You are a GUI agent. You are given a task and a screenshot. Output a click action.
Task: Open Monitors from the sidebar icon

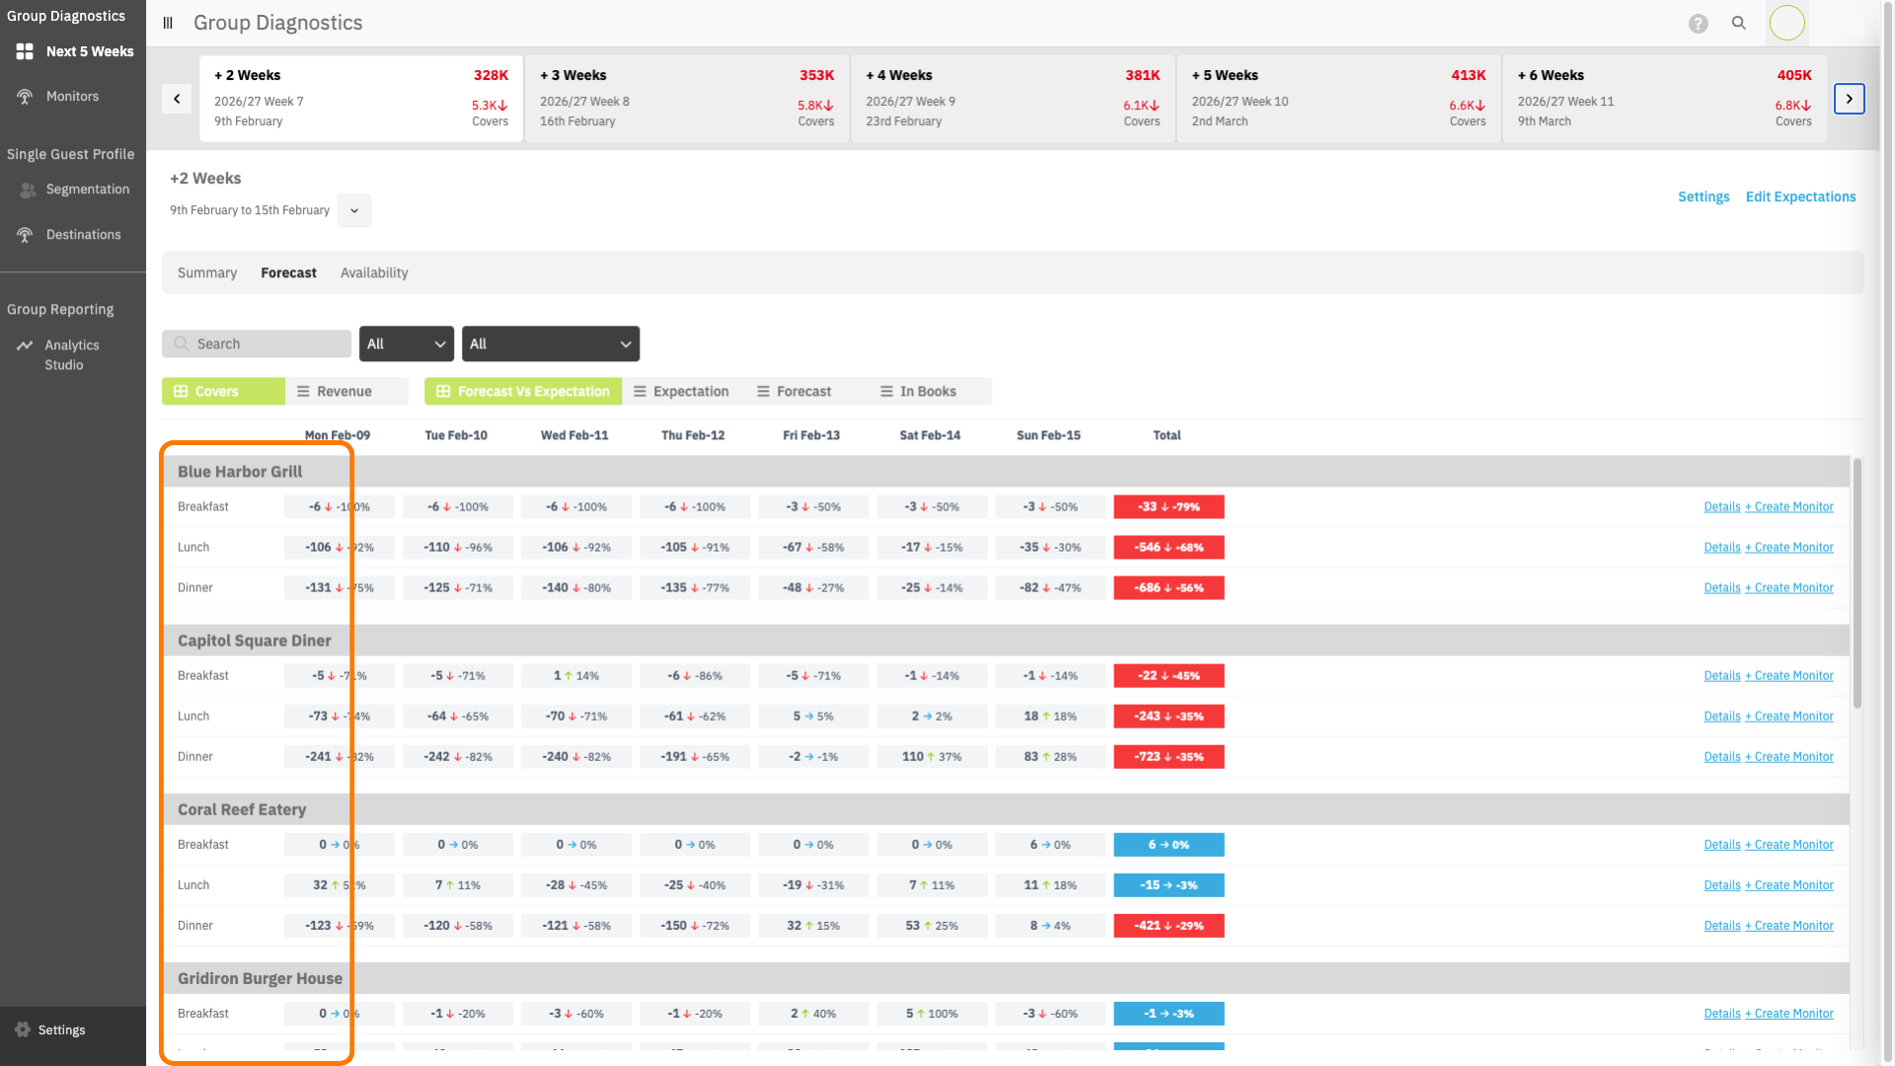[25, 97]
